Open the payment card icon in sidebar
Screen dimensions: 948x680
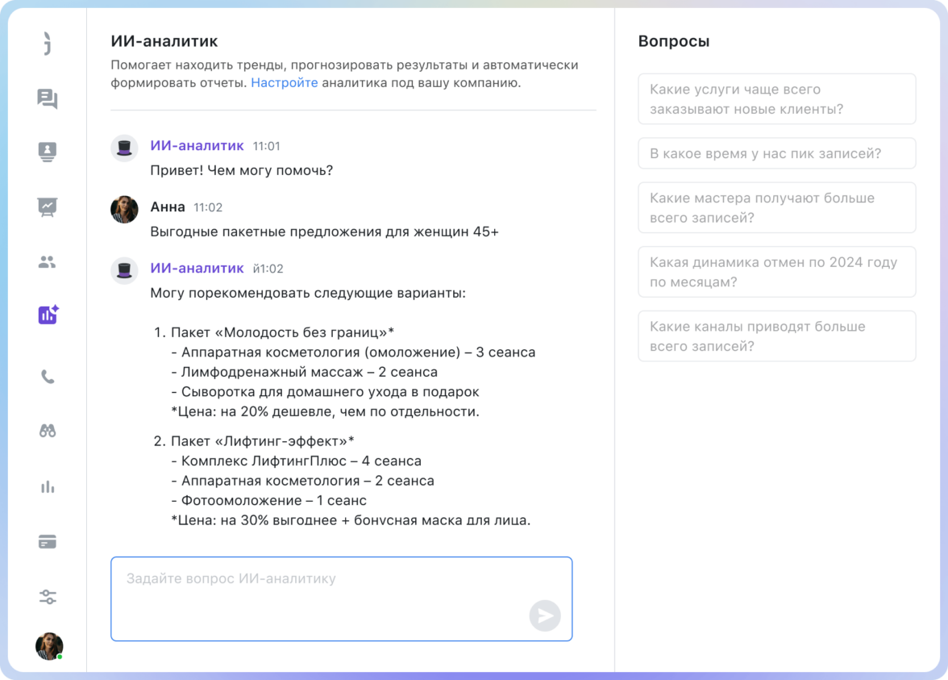click(47, 541)
